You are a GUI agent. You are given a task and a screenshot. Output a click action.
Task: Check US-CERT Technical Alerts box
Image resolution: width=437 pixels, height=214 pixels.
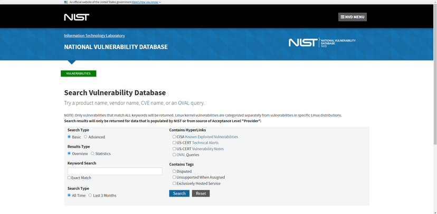point(174,142)
